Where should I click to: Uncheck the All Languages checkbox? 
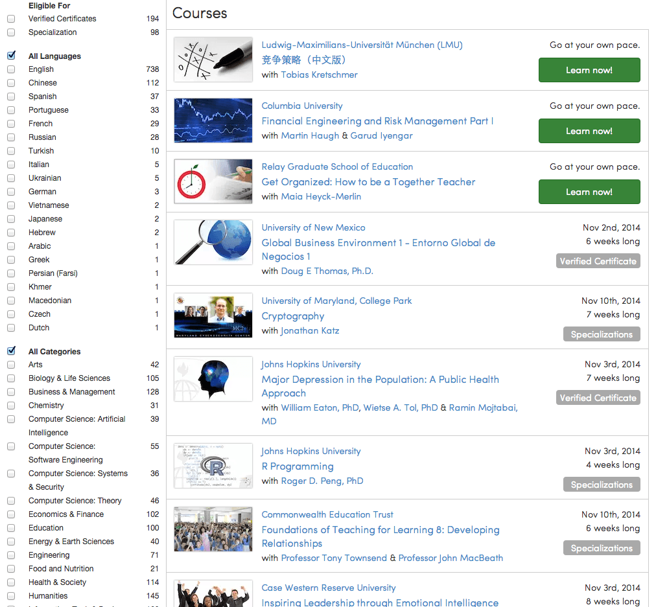click(x=11, y=55)
